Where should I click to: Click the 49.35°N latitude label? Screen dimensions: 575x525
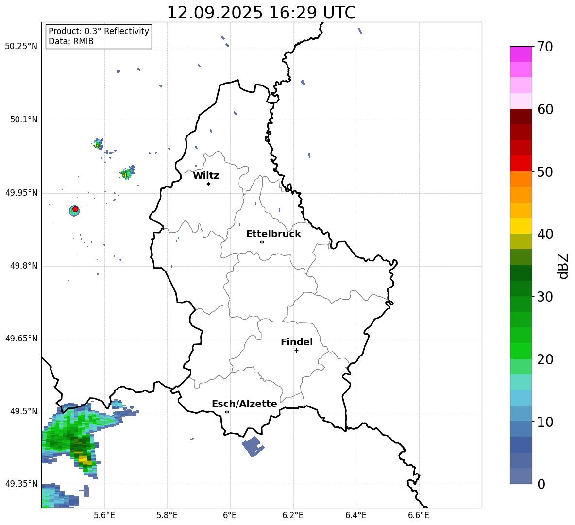pos(21,484)
